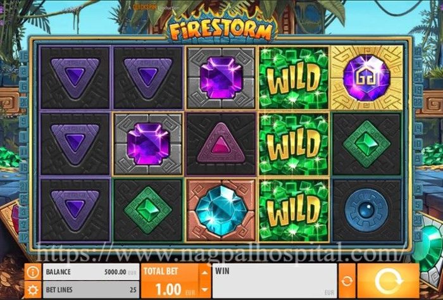Toggle the autoplay arrows icon
The height and width of the screenshot is (300, 443).
point(347,281)
